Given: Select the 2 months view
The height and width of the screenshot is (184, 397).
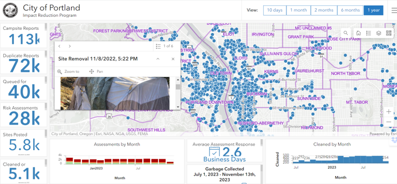Looking at the screenshot, I should (x=324, y=10).
